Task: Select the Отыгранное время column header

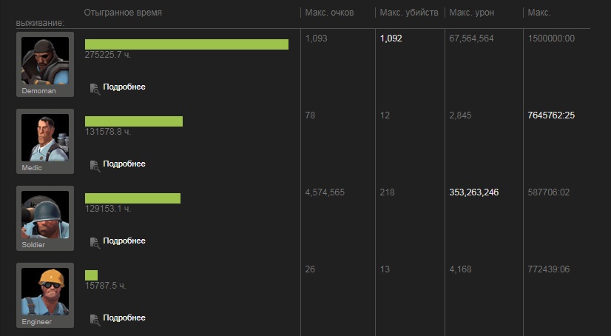Action: click(123, 13)
